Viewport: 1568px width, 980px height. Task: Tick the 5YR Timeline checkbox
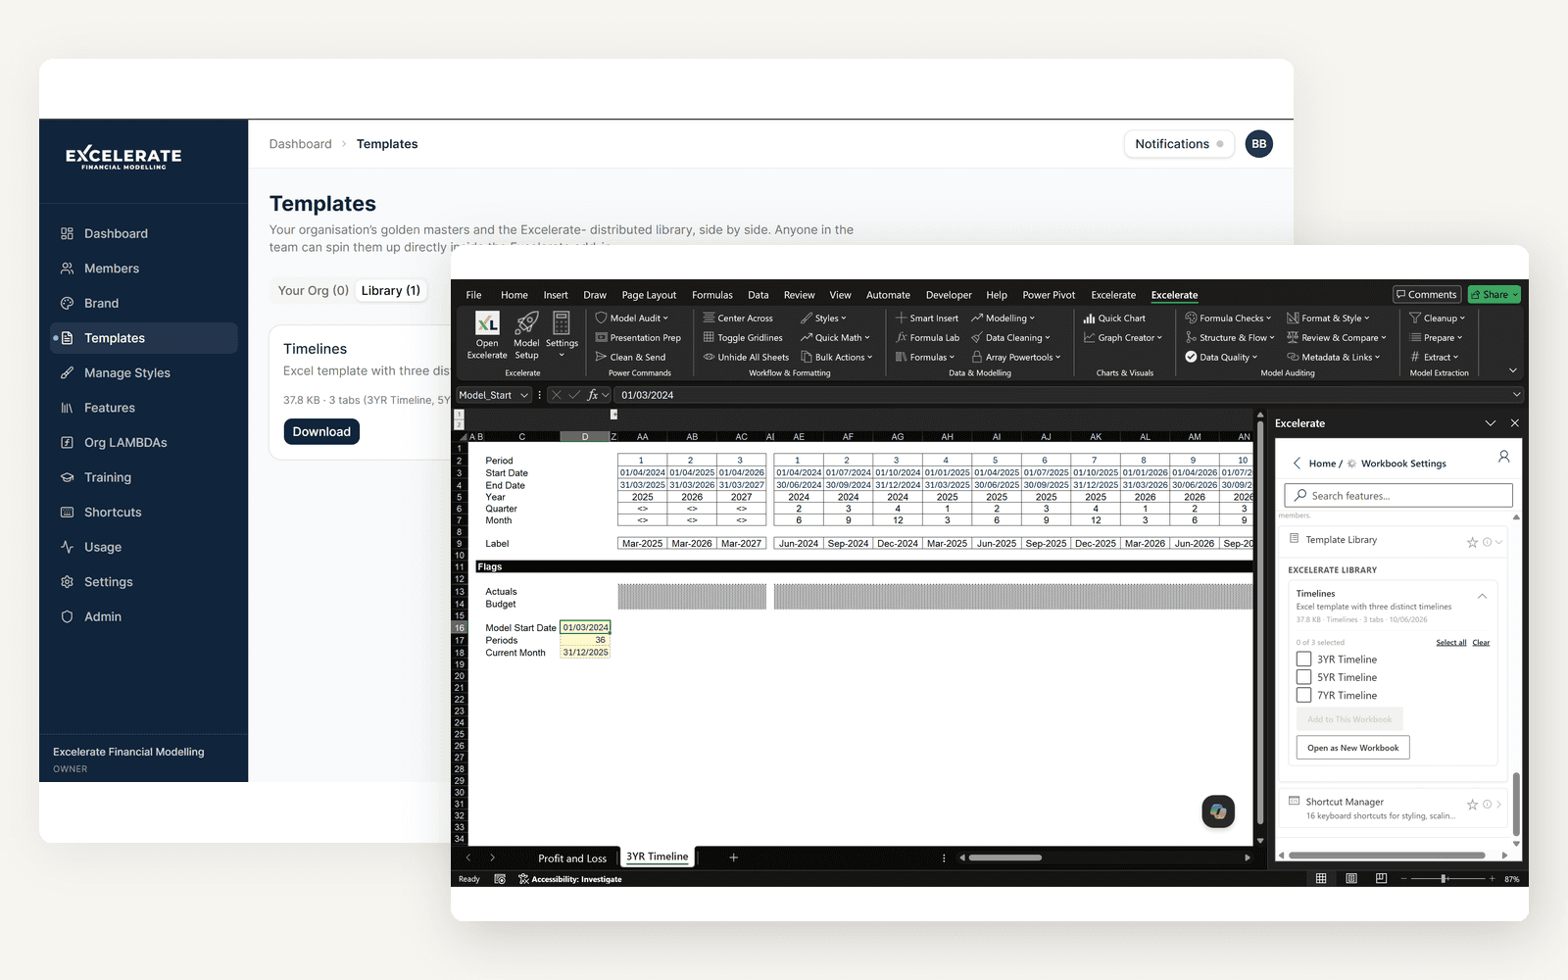coord(1303,677)
